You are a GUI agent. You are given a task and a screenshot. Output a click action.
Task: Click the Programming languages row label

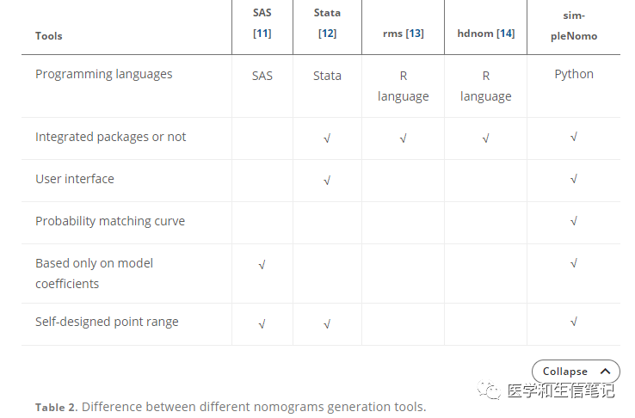(x=103, y=74)
